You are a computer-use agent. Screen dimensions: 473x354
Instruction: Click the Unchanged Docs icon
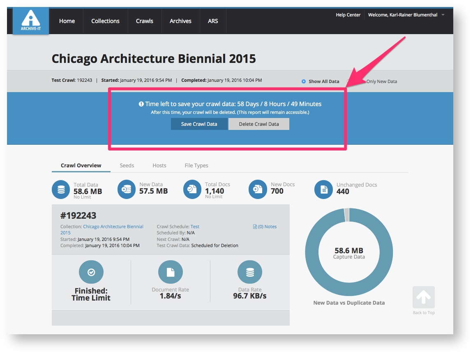coord(323,190)
